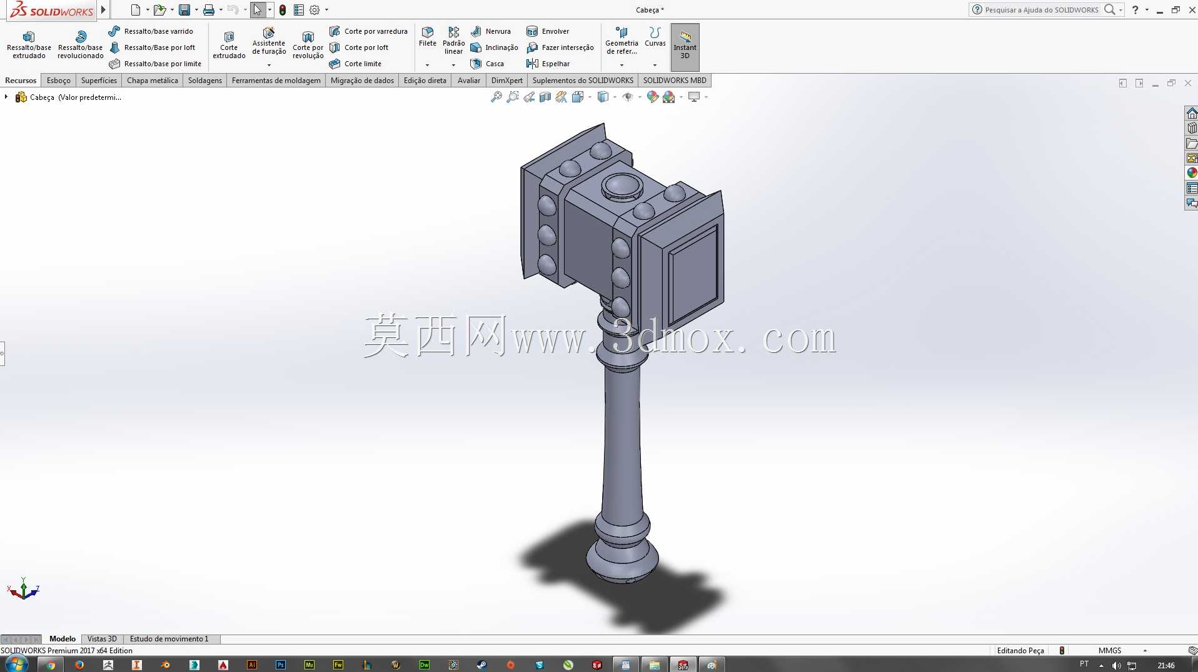Image resolution: width=1198 pixels, height=672 pixels.
Task: Open Geometria de referência tool
Action: coord(622,41)
